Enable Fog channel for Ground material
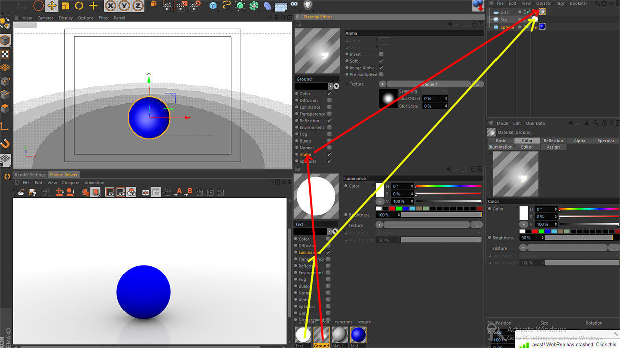Screen dimensions: 620x348 pos(329,134)
